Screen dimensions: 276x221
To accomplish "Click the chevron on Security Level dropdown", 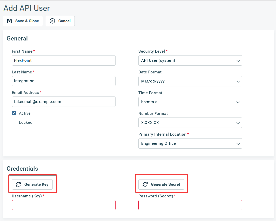I will tap(238, 60).
